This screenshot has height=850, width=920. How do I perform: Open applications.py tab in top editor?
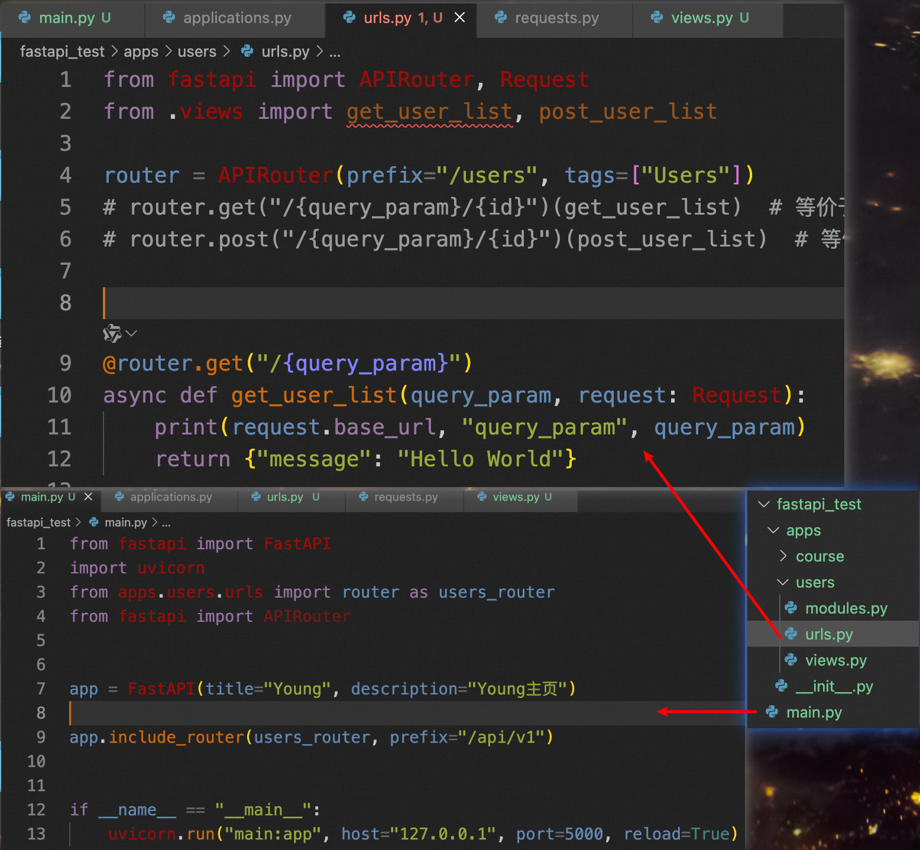tap(235, 18)
